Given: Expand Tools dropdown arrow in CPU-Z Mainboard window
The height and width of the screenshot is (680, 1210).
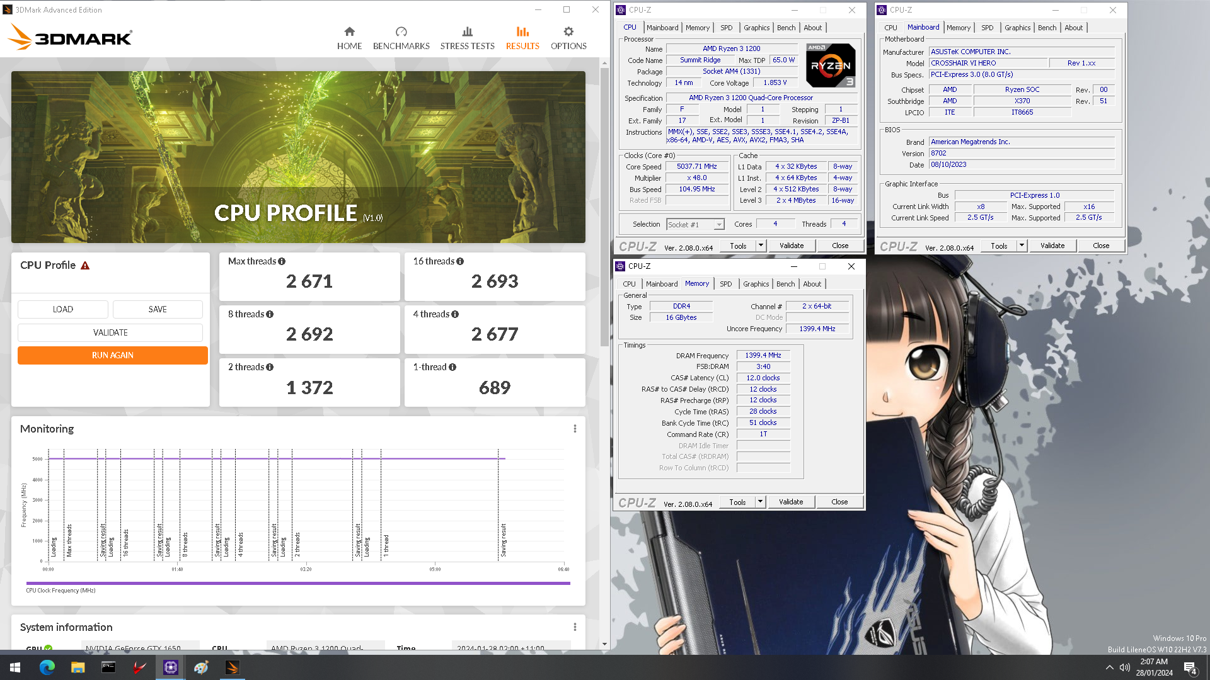Looking at the screenshot, I should (1022, 246).
